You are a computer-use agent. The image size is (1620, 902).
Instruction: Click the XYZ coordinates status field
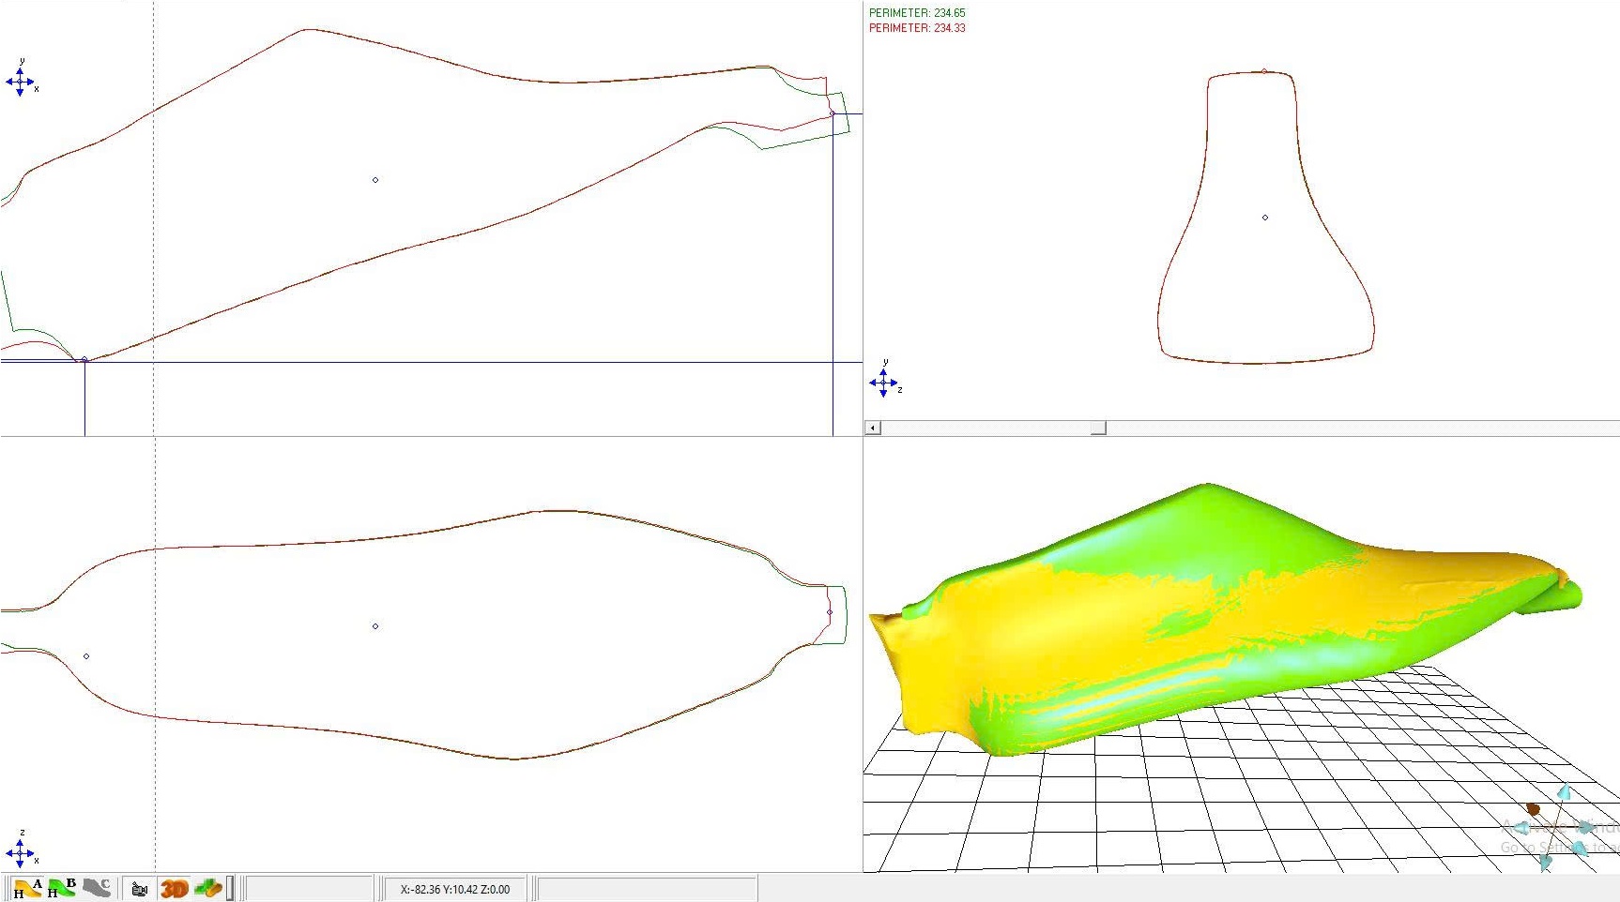[x=455, y=889]
